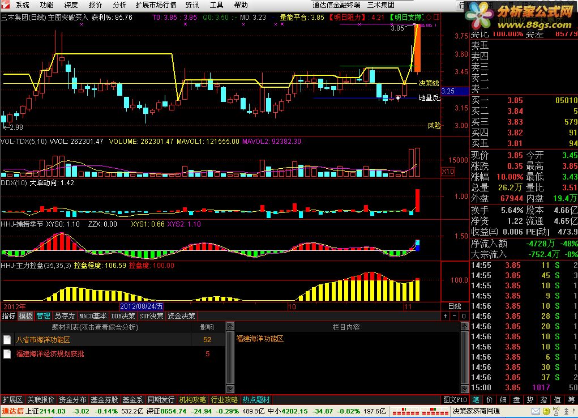Click the second red market-breadth block in status bar
Screen dimensions: 578x418
click(435, 411)
